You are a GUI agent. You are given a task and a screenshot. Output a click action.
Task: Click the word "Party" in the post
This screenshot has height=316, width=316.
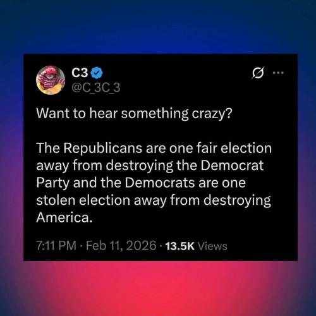[53, 183]
